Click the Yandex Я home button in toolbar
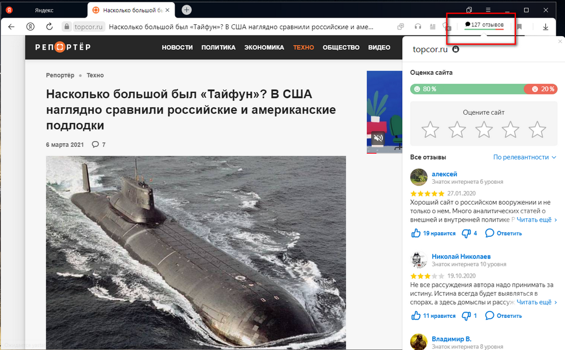The height and width of the screenshot is (350, 565). click(31, 27)
